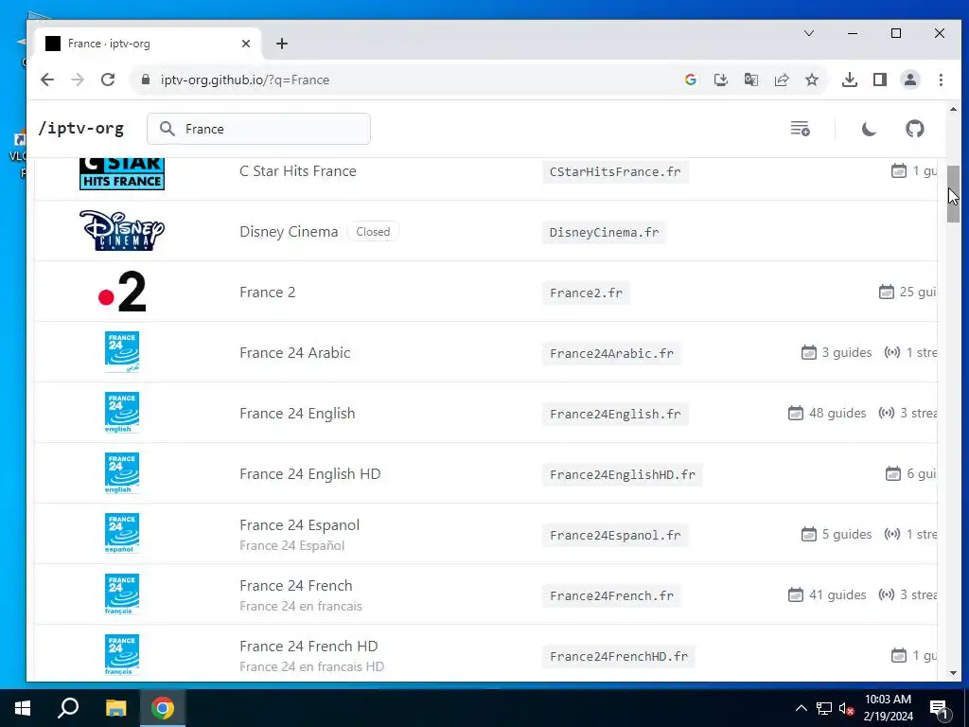Click the Disney Cinema logo

point(122,231)
